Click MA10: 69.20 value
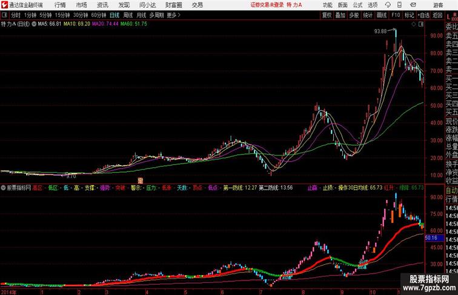 pyautogui.click(x=77, y=24)
